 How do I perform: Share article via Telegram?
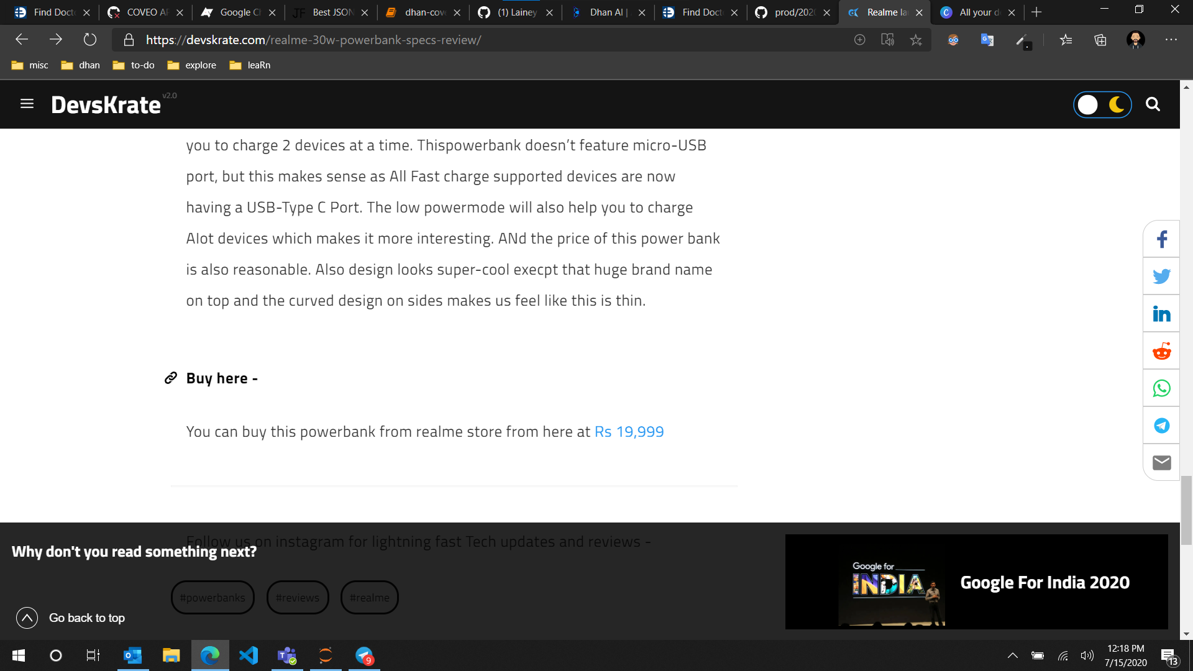1161,426
